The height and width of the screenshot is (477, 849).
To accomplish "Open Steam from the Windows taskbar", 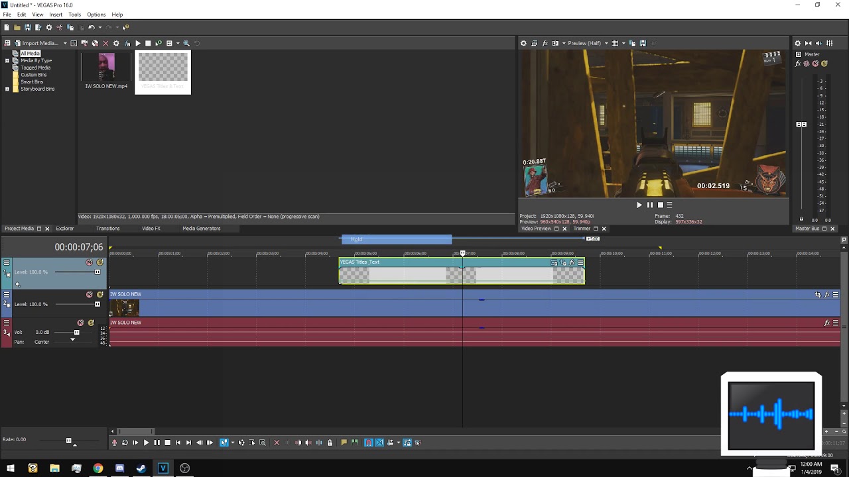I will point(141,468).
